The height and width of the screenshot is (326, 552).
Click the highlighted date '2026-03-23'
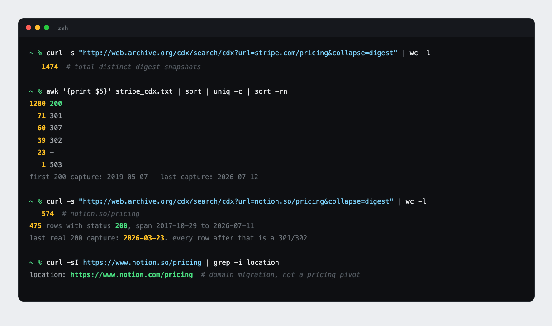click(144, 238)
